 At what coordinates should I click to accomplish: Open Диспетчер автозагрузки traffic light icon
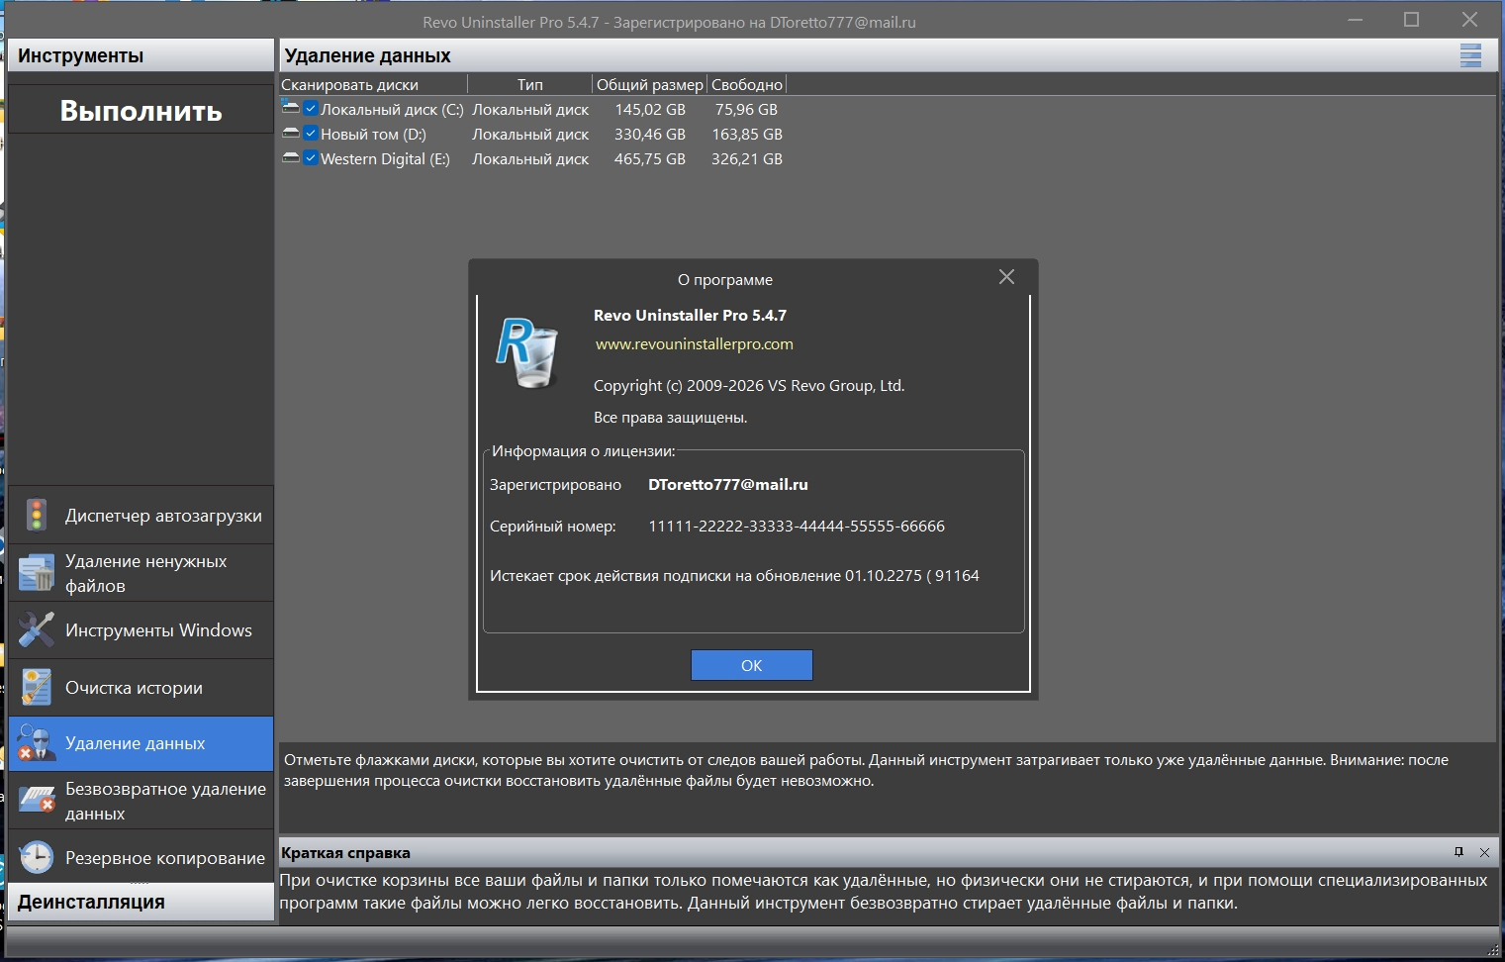(x=37, y=515)
